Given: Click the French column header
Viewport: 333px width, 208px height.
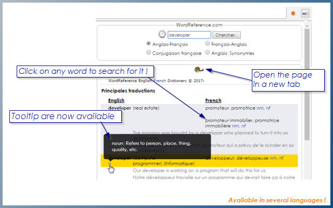Looking at the screenshot, I should pos(213,100).
